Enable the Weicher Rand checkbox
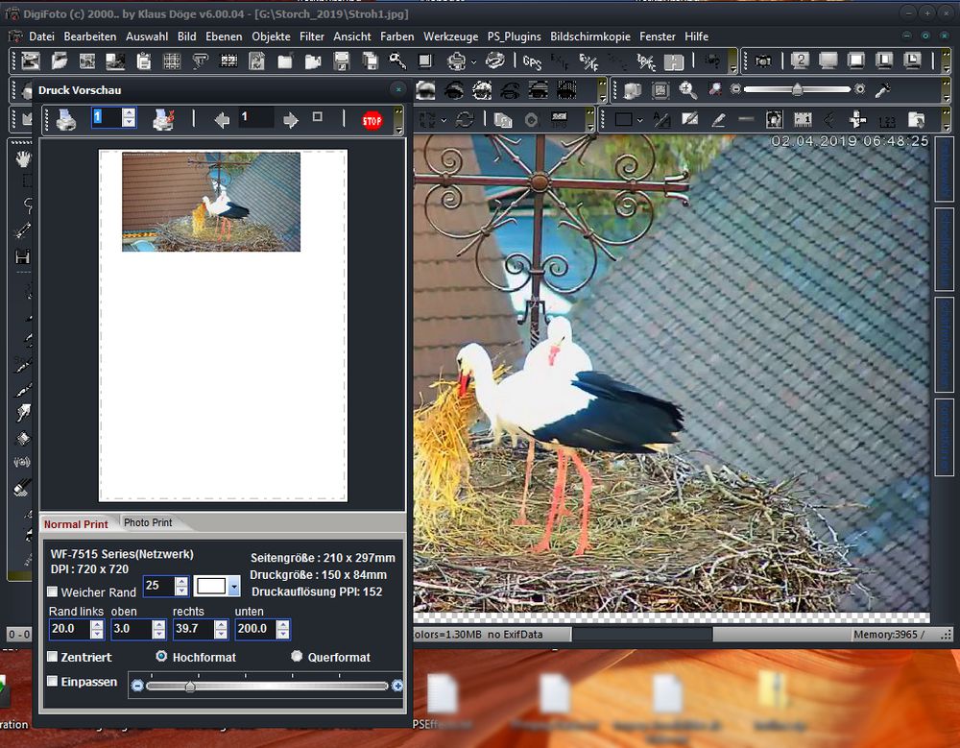This screenshot has height=748, width=960. click(x=53, y=592)
